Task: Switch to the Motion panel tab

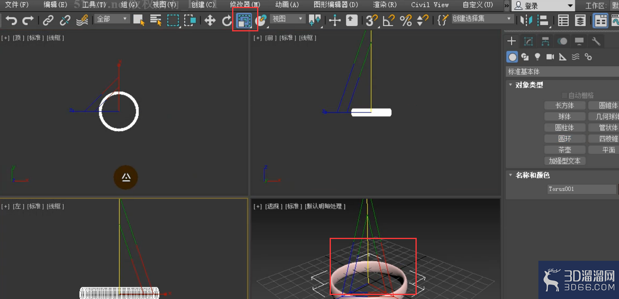Action: [x=562, y=41]
